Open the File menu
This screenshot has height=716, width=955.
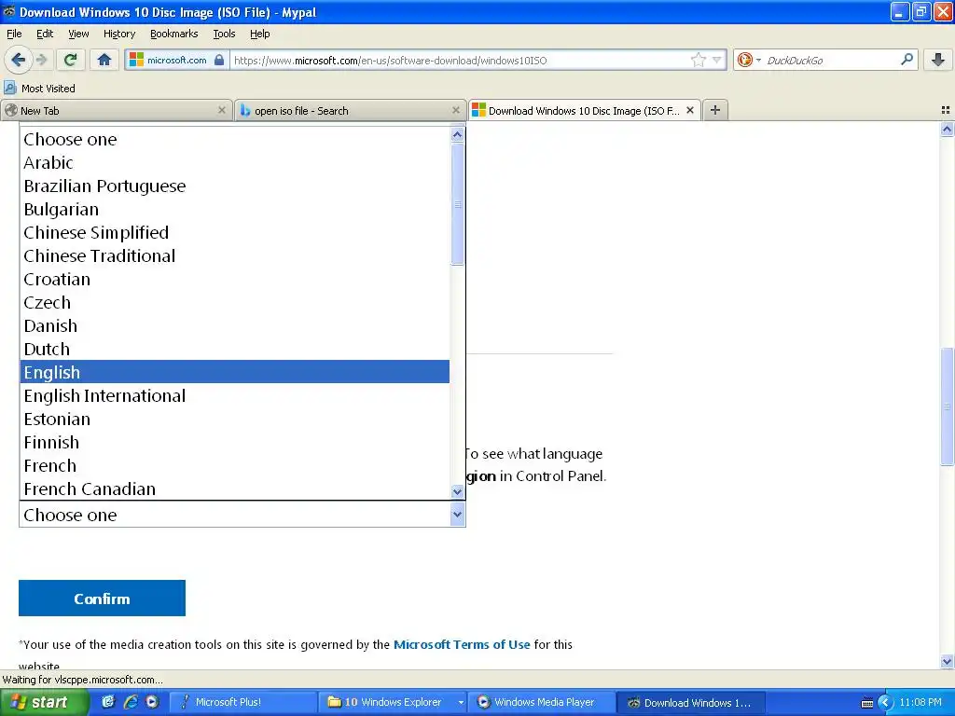(14, 34)
